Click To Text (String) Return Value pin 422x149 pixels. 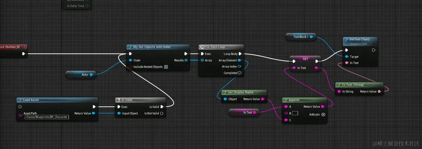pos(380,91)
